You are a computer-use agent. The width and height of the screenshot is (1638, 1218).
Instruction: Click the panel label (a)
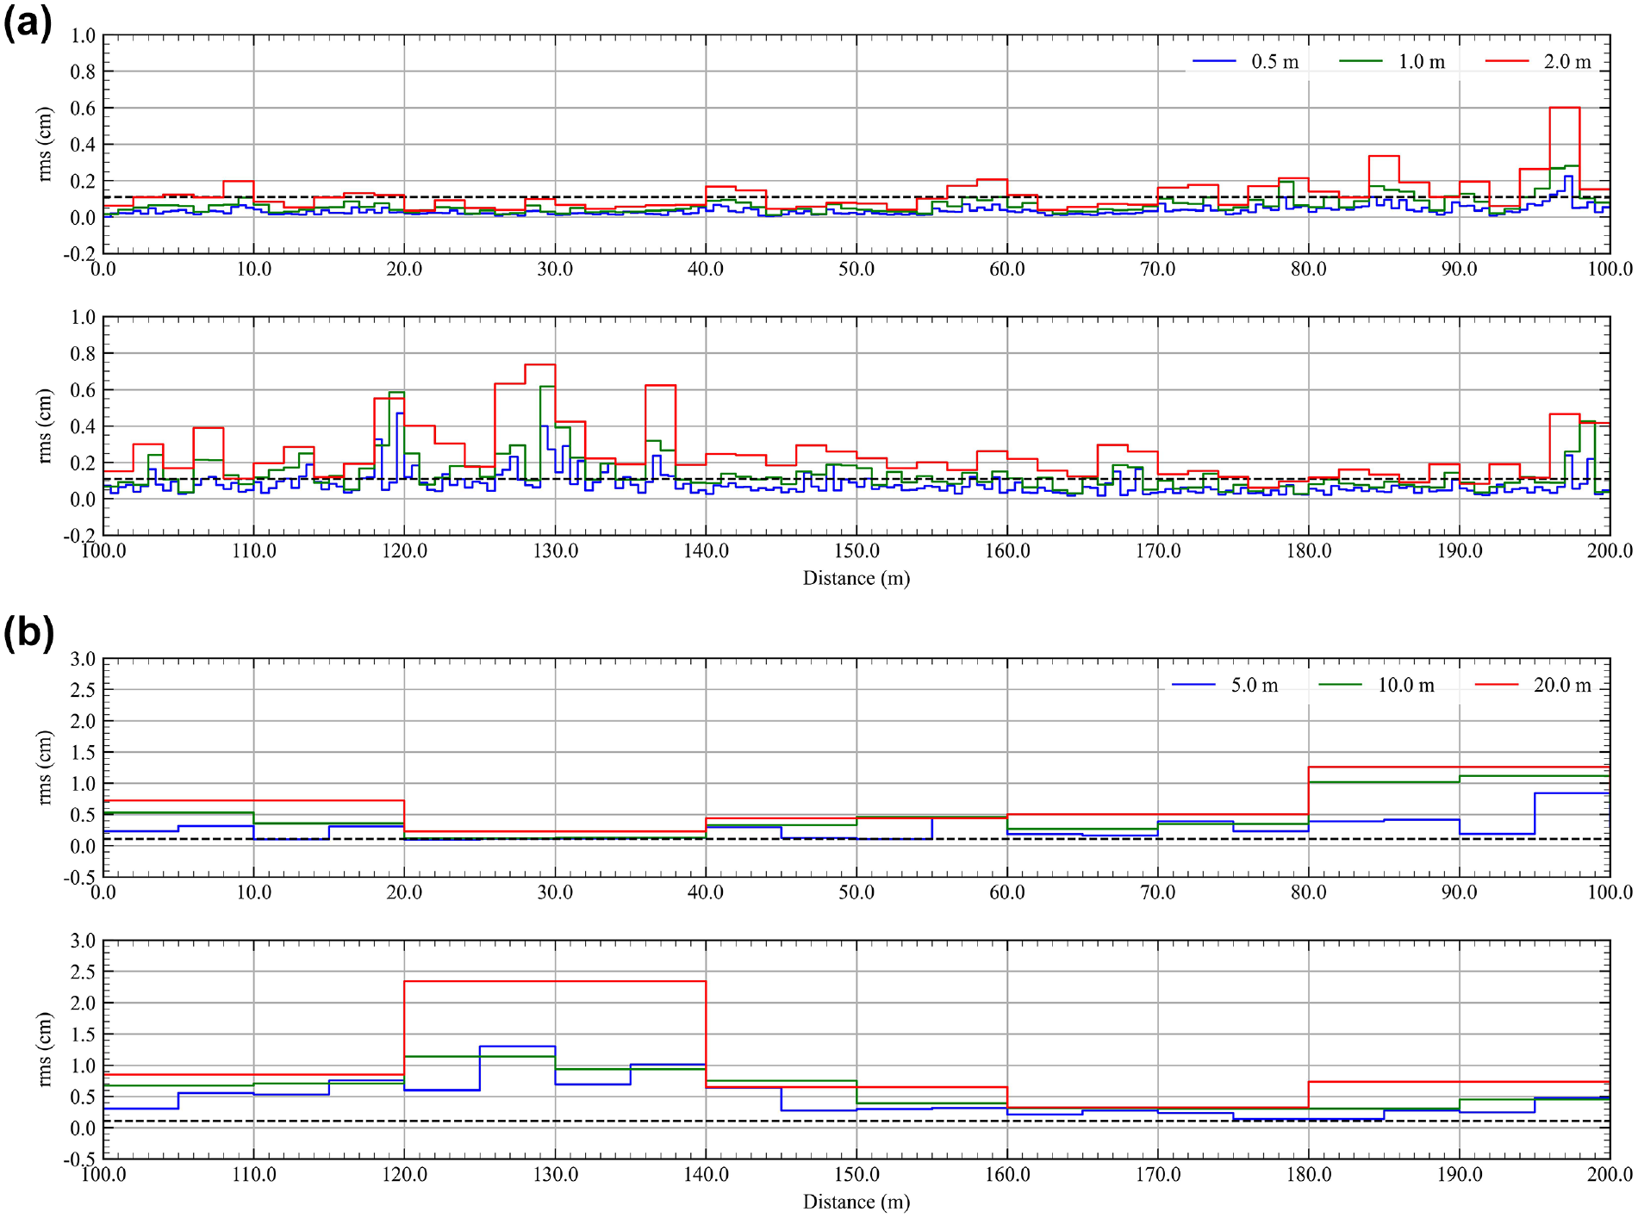click(x=28, y=22)
